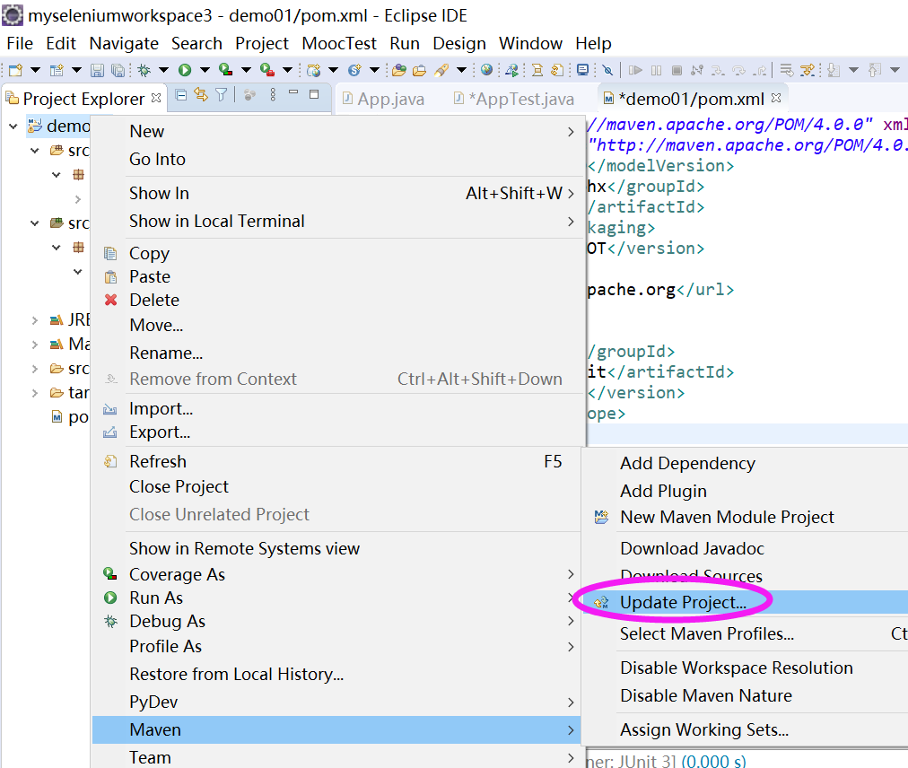Viewport: 908px width, 768px height.
Task: Switch to the App.java editor tab
Action: coord(383,99)
